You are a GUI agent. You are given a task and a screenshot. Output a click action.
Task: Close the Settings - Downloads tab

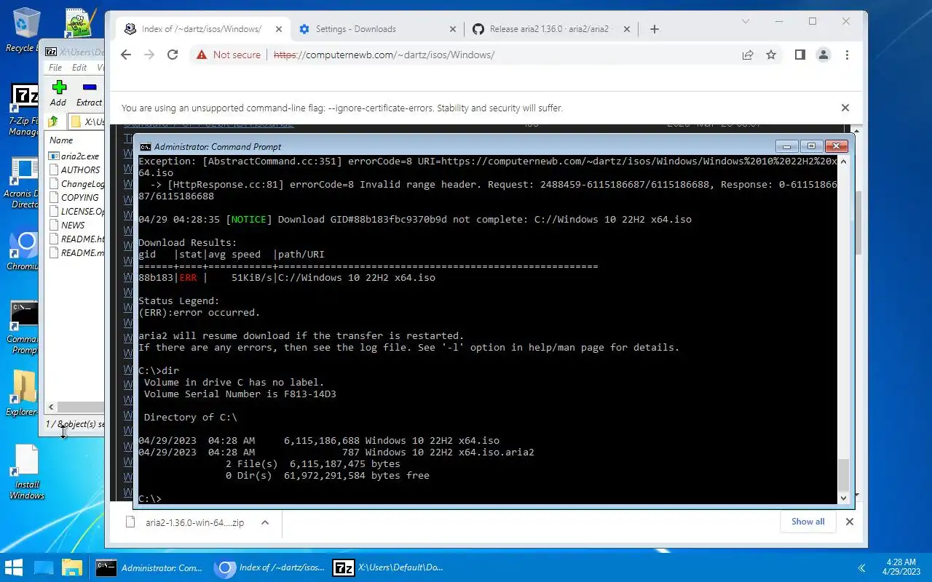click(x=452, y=29)
